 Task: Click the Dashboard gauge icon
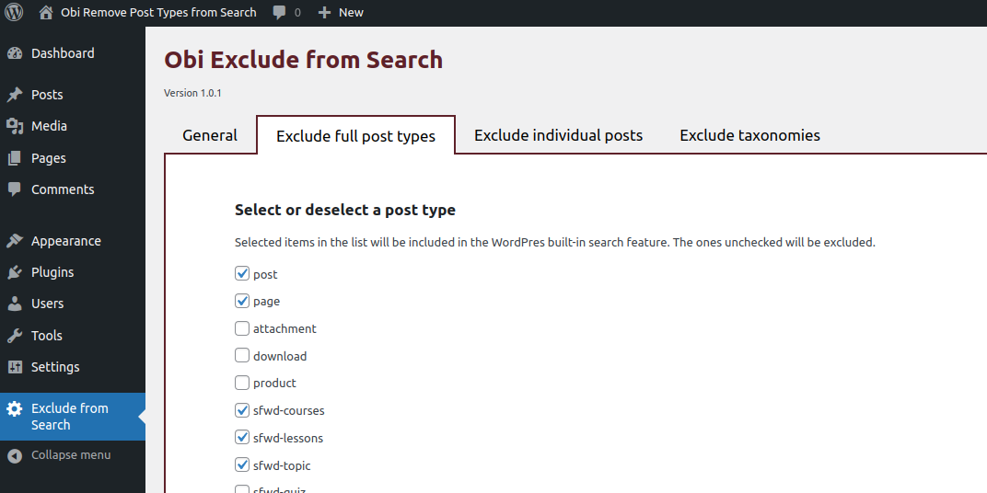(15, 53)
